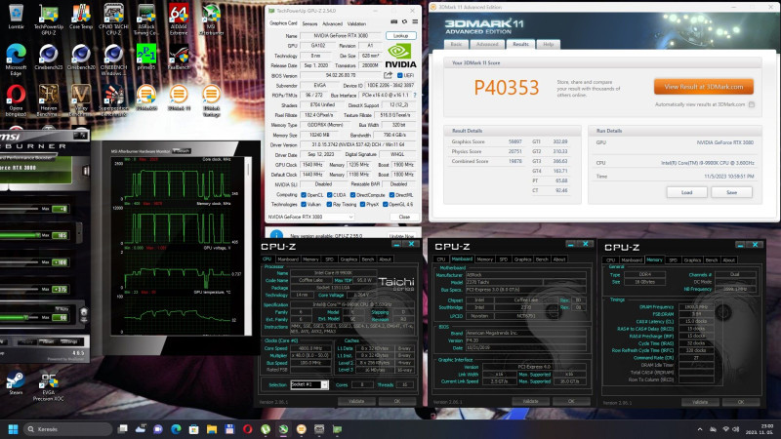Click Load button in 3DMark Run Details
The image size is (781, 439).
686,192
